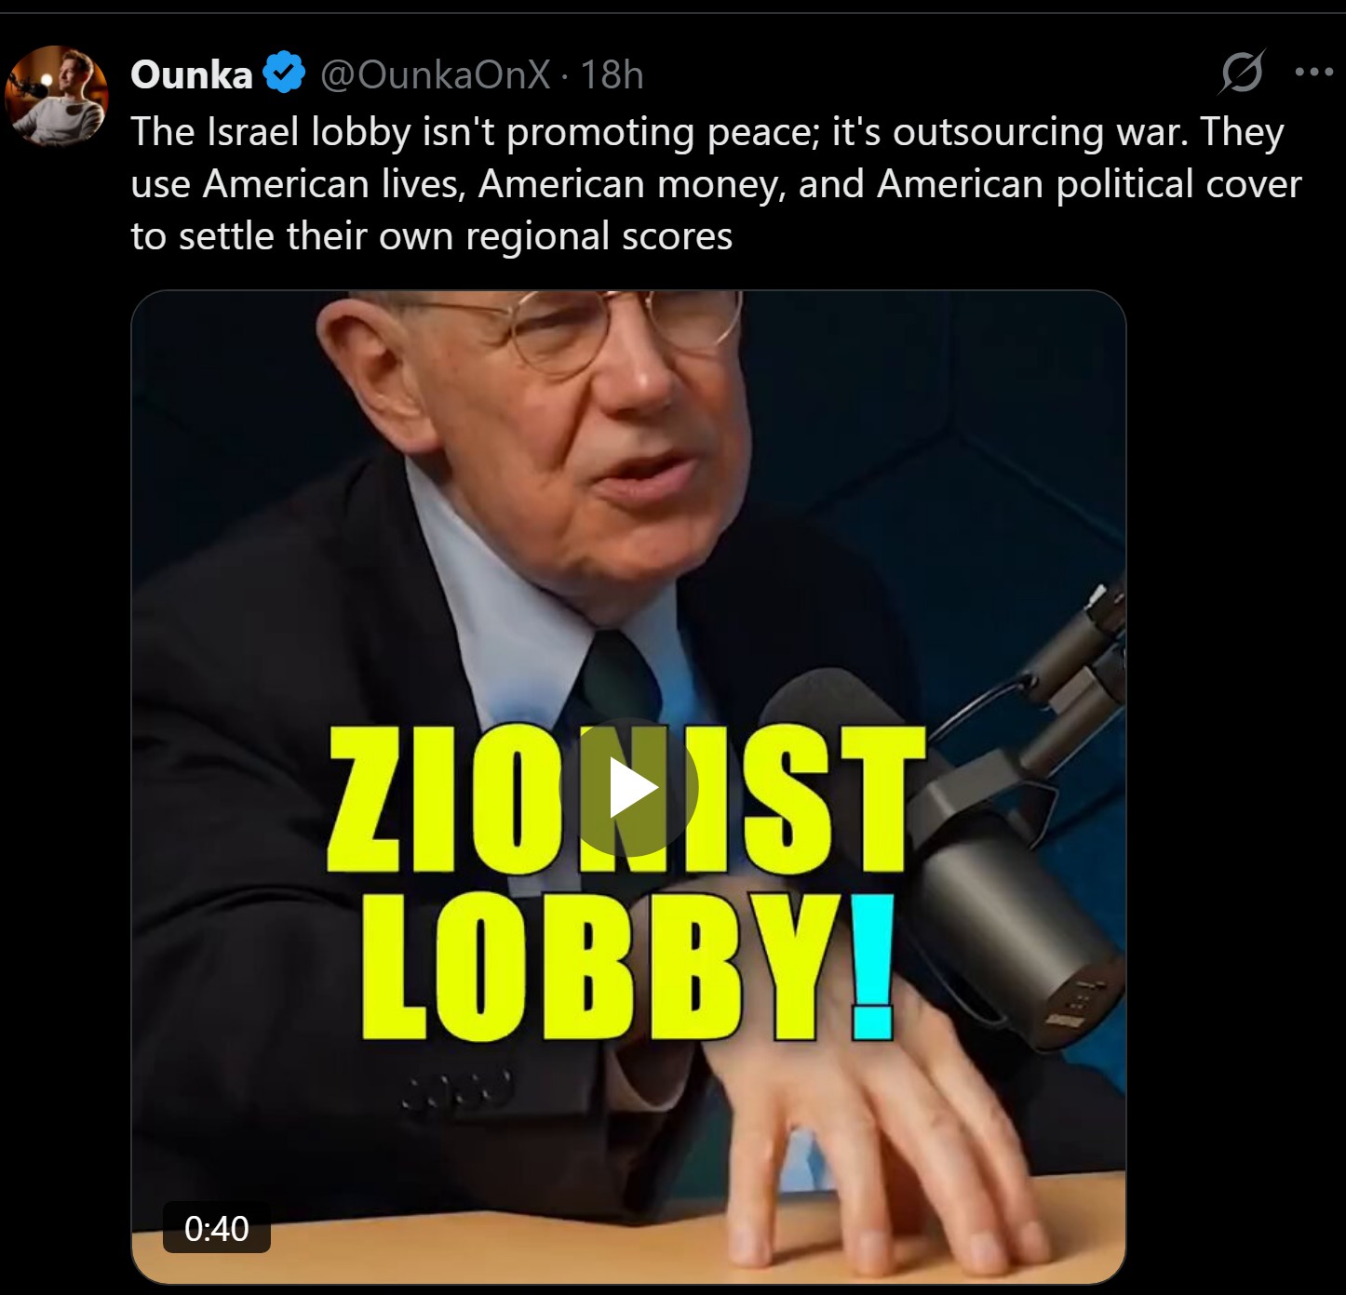The image size is (1346, 1295).
Task: Open the Ounka display name link
Action: coord(191,74)
